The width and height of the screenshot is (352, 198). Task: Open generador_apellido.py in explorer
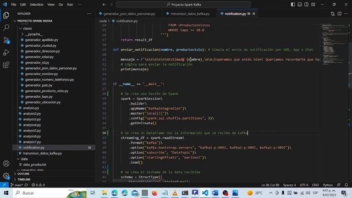point(42,40)
